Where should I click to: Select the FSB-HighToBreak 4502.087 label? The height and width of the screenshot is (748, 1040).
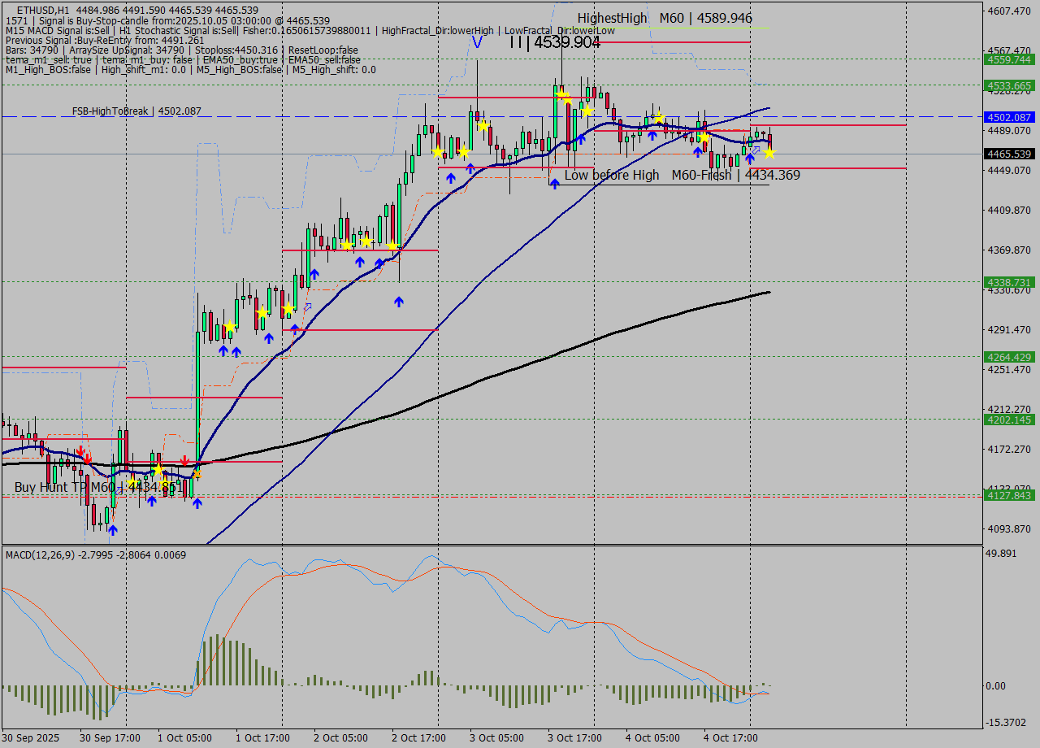pos(136,111)
